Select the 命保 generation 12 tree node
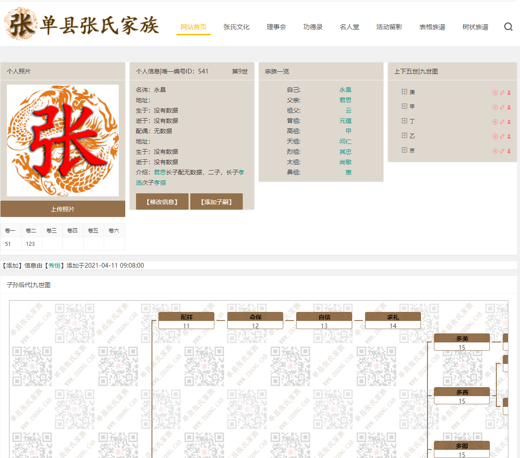 [255, 321]
